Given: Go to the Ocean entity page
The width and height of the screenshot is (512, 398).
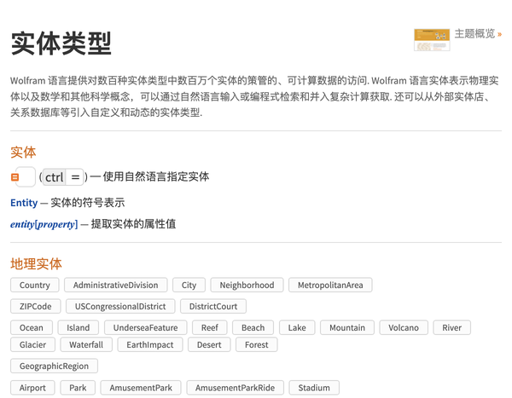Looking at the screenshot, I should pos(32,327).
